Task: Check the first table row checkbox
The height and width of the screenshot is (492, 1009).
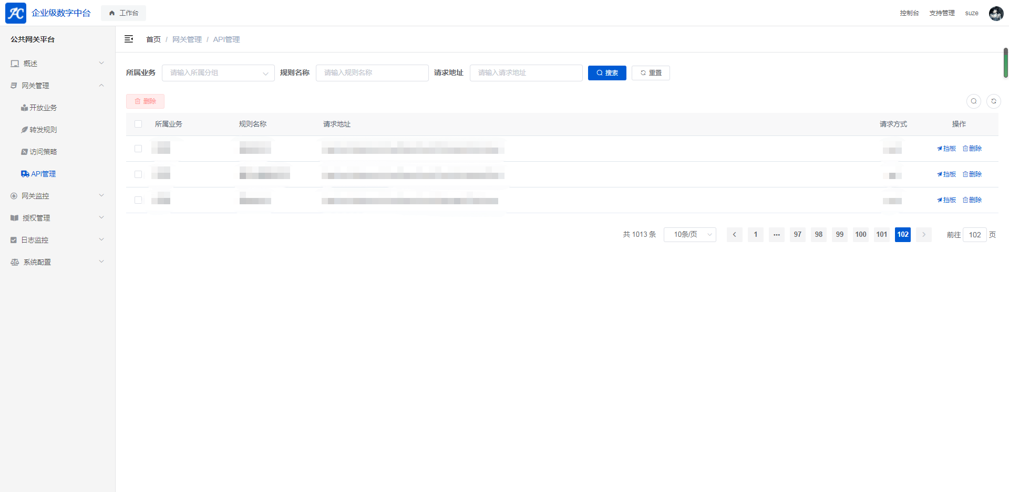Action: pos(138,149)
